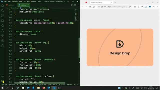The width and height of the screenshot is (160, 90).
Task: Bookmark this page with the star
Action: (130, 7)
